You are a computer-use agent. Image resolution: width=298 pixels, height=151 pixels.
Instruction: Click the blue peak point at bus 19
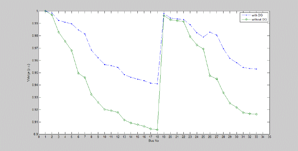pyautogui.click(x=164, y=14)
